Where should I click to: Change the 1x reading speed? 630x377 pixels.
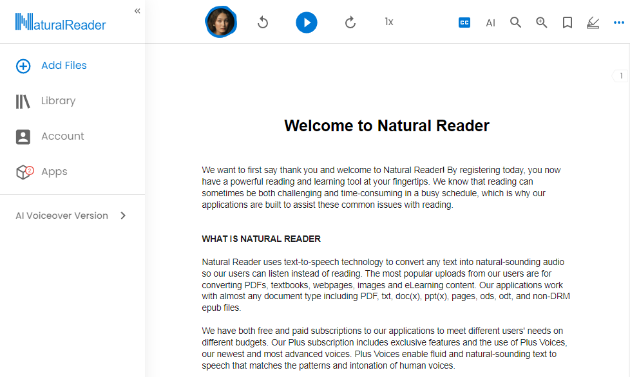pyautogui.click(x=389, y=22)
